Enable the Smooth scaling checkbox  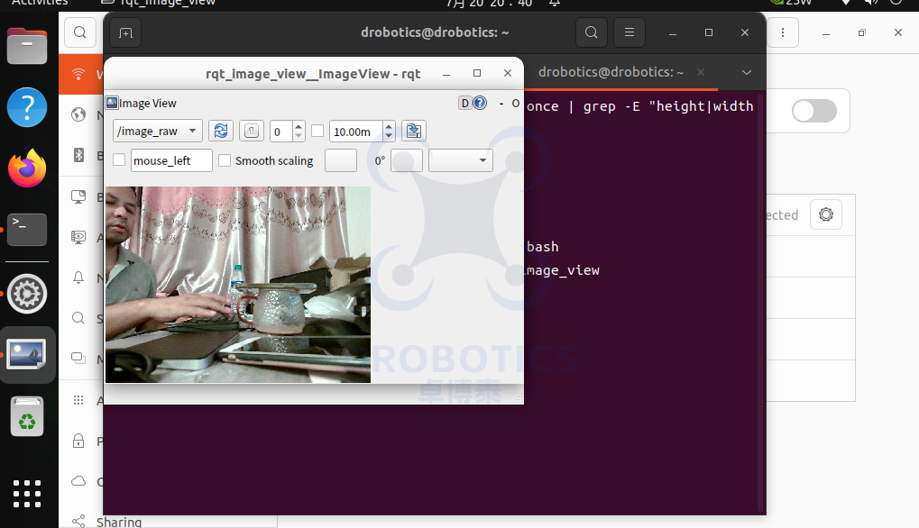[225, 160]
